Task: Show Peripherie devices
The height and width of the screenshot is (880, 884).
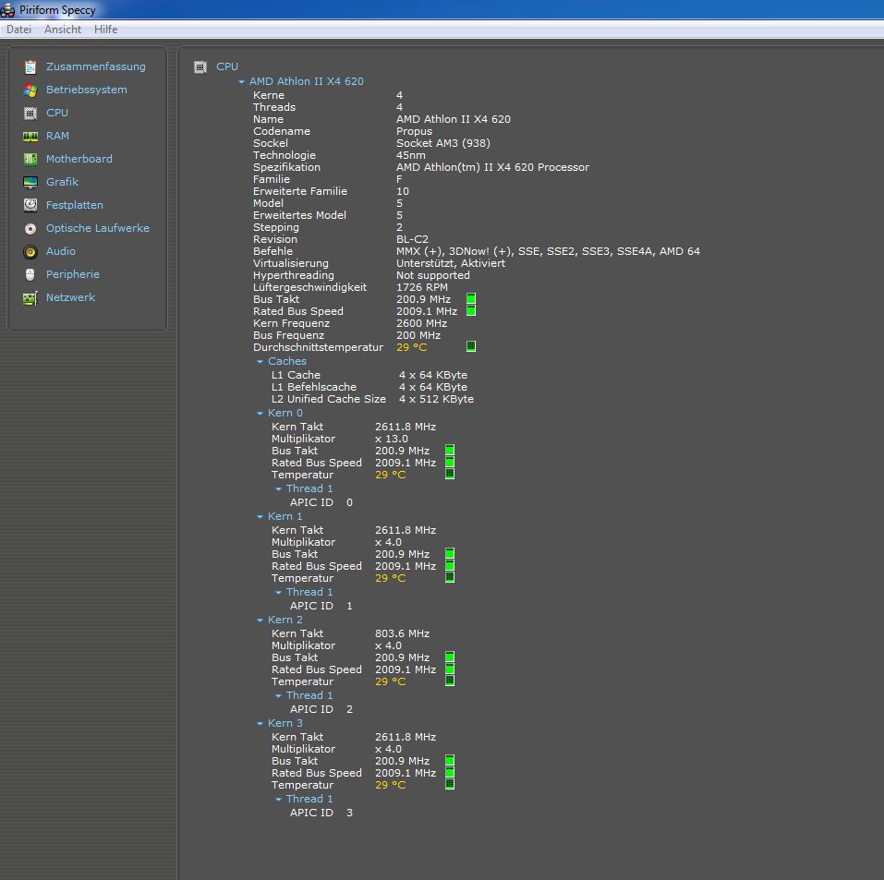Action: pyautogui.click(x=73, y=274)
